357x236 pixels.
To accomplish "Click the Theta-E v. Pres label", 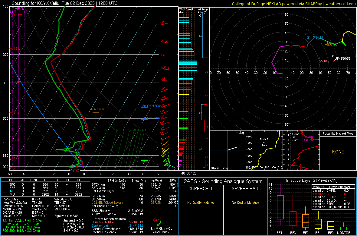I will pyautogui.click(x=264, y=142).
